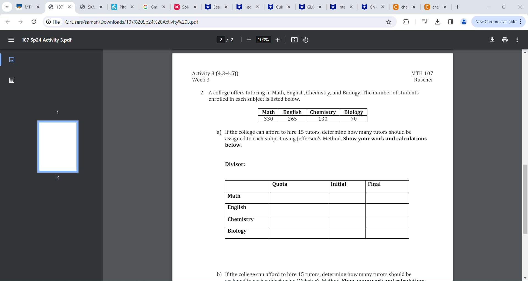Image resolution: width=528 pixels, height=281 pixels.
Task: Rotate the PDF counterclockwise
Action: (305, 40)
